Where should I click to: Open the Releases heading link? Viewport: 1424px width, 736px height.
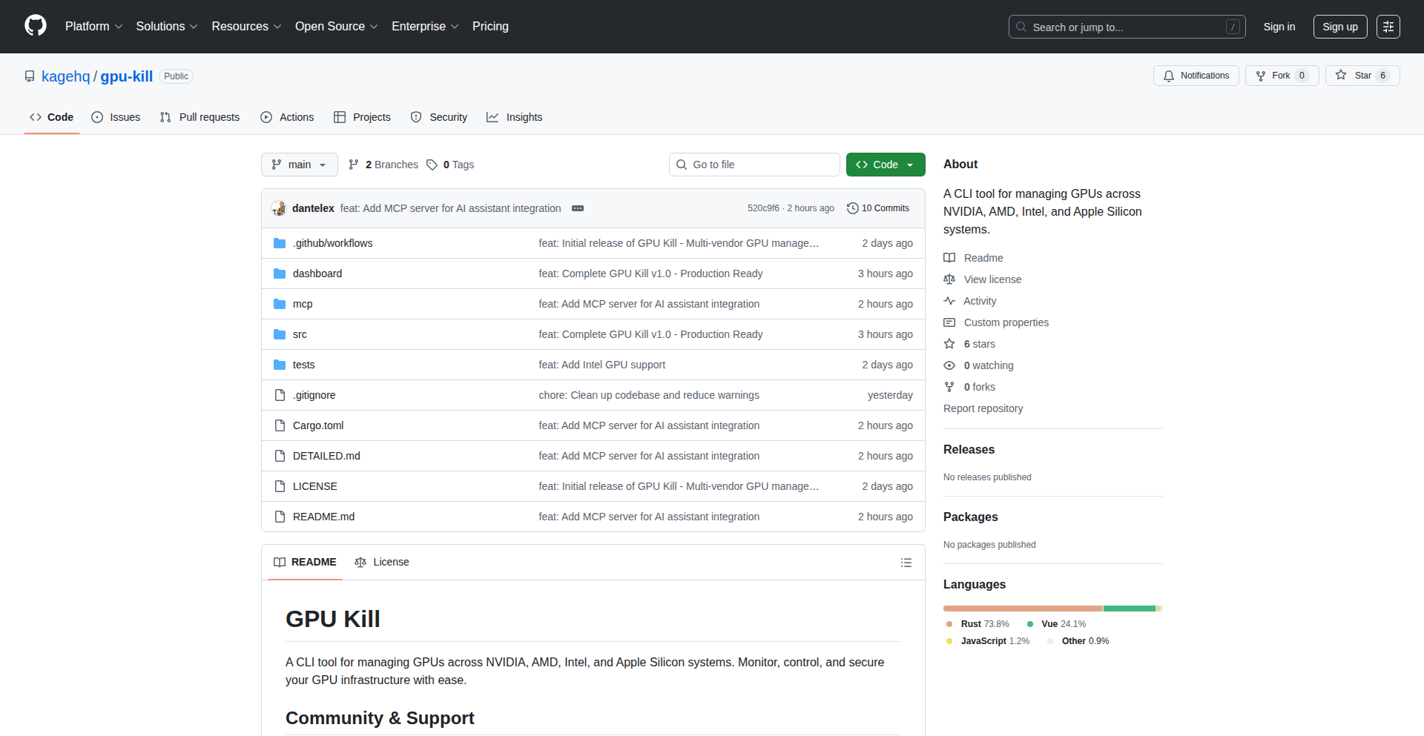969,449
